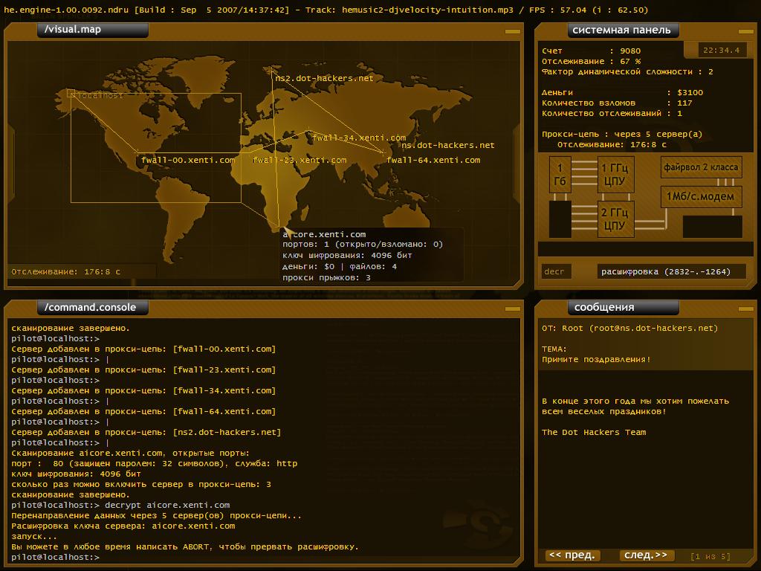
Task: Click the 1 ГГц ЦПУ hardware block
Action: tap(615, 175)
